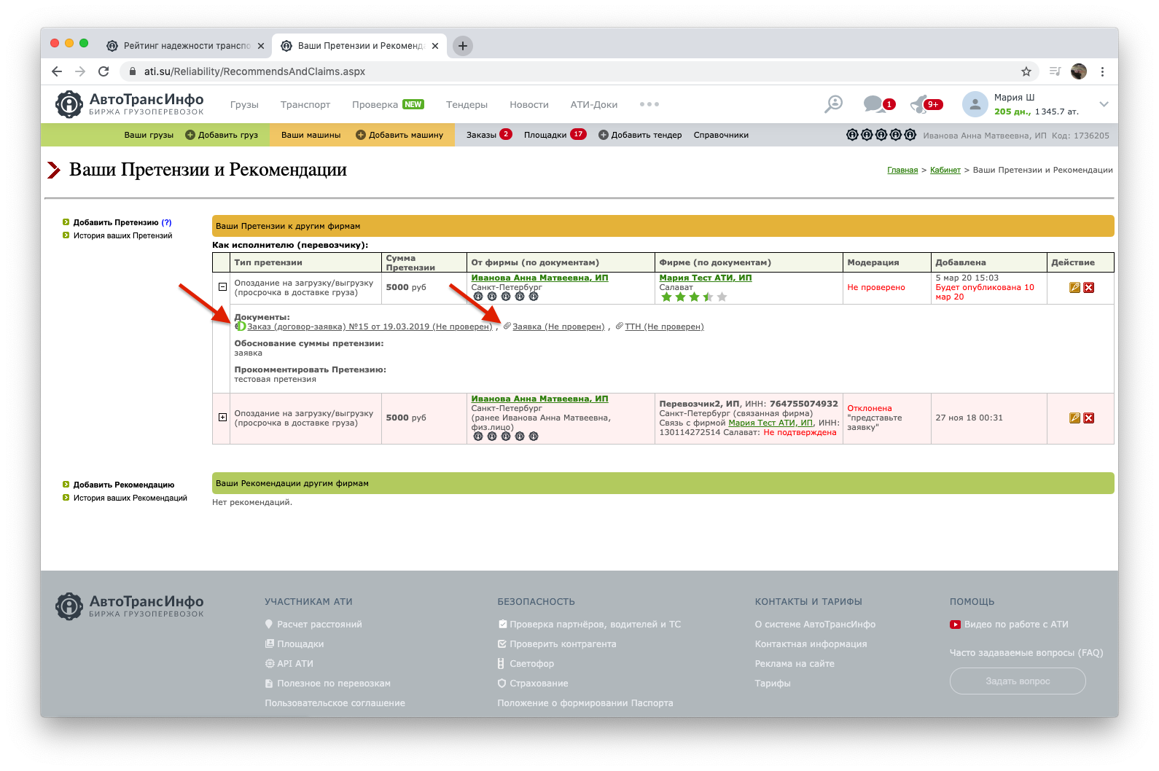Click Проверить контрагента in footer

pyautogui.click(x=563, y=644)
